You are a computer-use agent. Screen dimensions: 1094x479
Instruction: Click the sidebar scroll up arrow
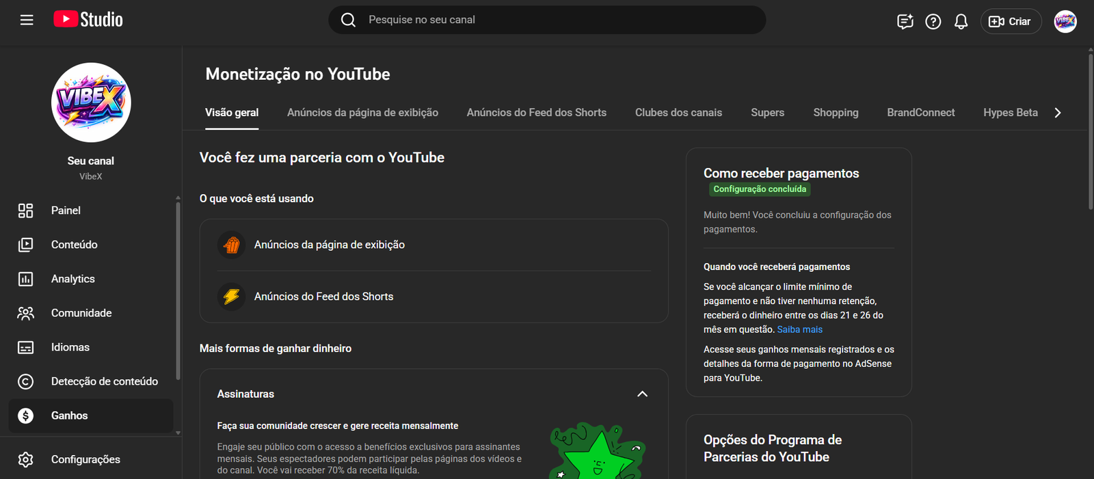[178, 197]
